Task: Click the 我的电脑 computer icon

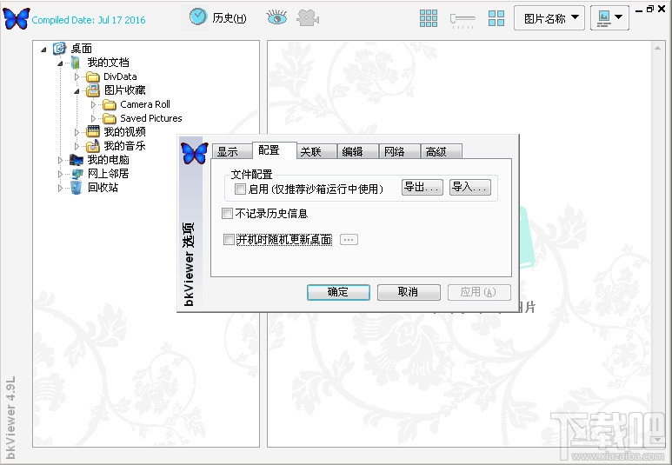Action: (77, 160)
